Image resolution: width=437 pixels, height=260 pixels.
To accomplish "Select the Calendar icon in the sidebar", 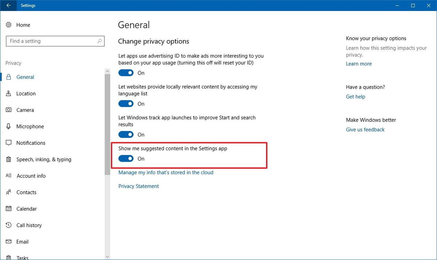I will click(9, 208).
